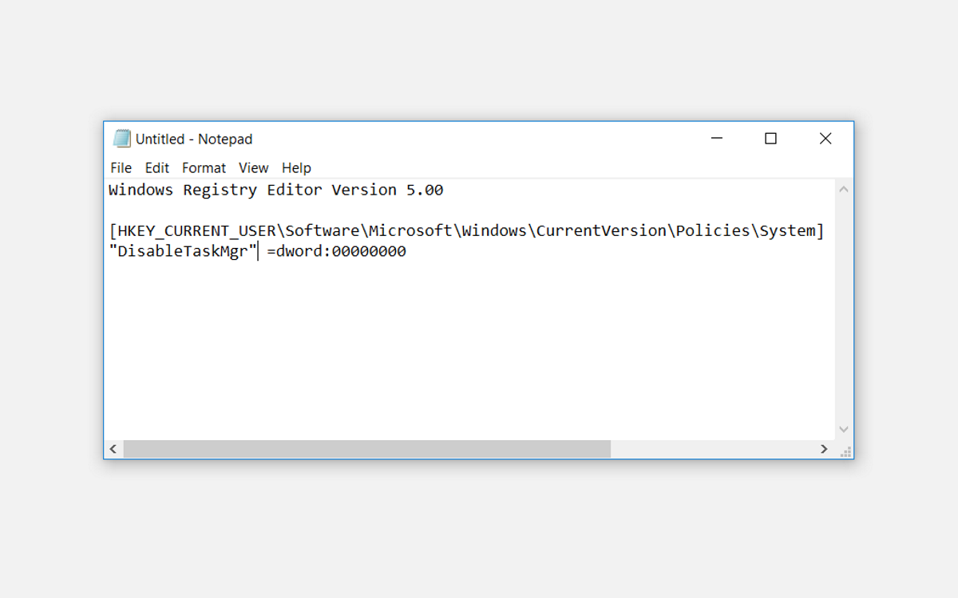This screenshot has height=598, width=958.
Task: Click the horizontal scrollbar right arrow
Action: click(824, 450)
